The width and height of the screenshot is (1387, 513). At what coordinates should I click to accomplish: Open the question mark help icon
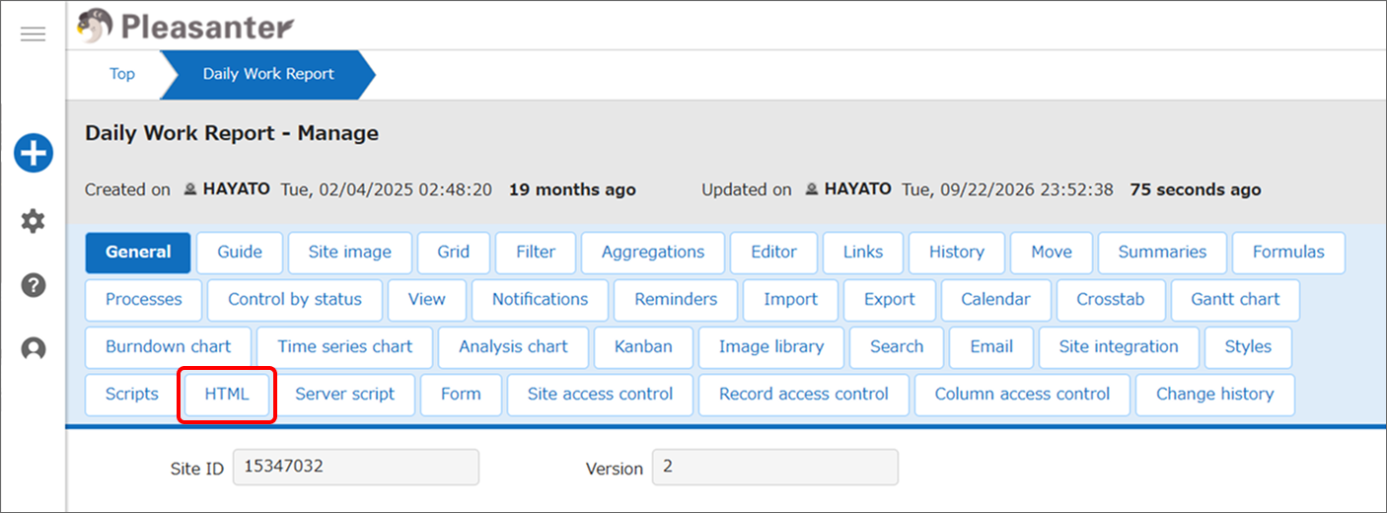pyautogui.click(x=33, y=286)
